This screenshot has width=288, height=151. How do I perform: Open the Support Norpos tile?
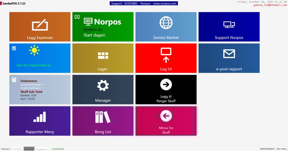229,27
